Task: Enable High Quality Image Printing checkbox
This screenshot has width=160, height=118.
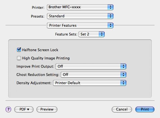Action: pyautogui.click(x=19, y=58)
